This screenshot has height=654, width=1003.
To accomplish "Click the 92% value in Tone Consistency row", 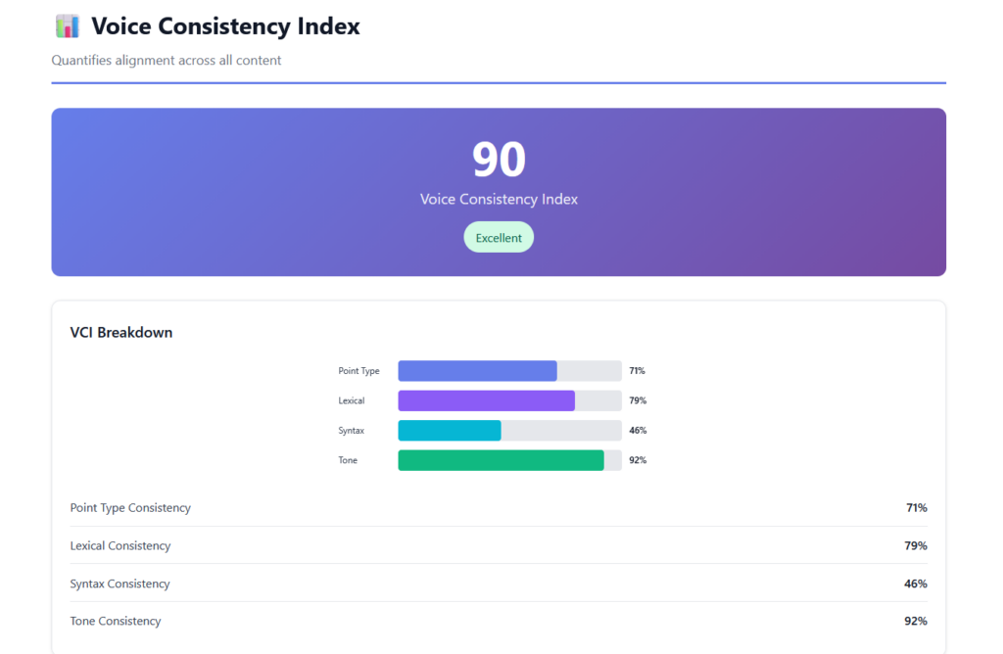I will pyautogui.click(x=915, y=621).
